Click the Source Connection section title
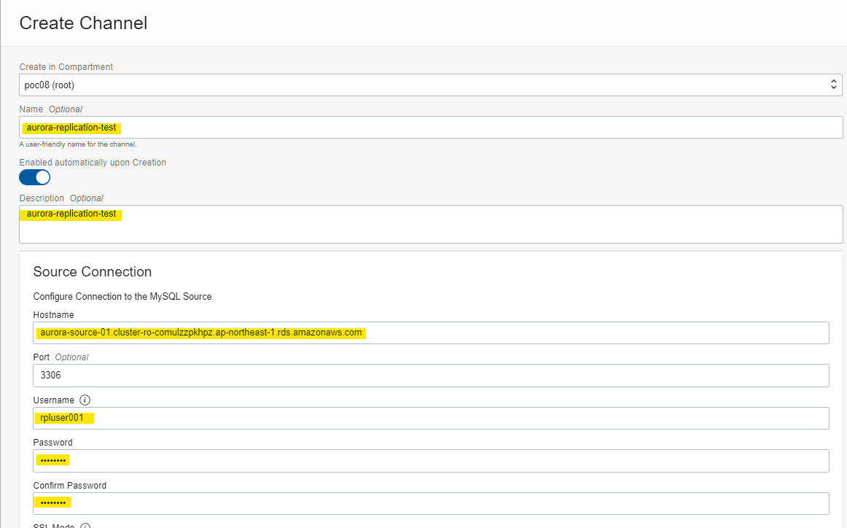The image size is (847, 528). tap(93, 272)
